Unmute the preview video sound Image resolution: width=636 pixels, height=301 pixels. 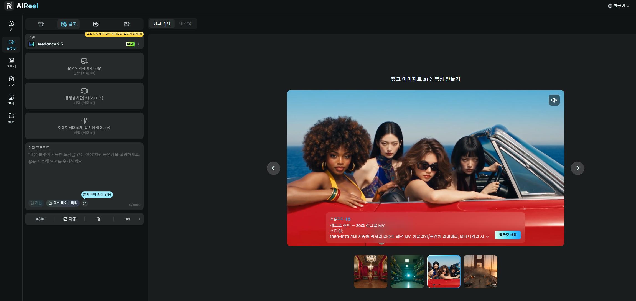554,100
